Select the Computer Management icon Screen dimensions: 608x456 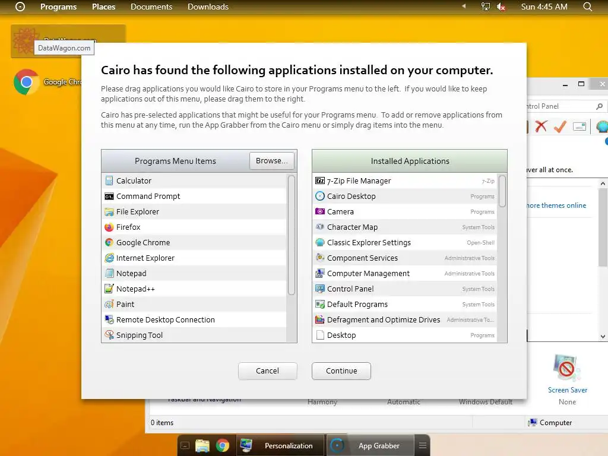coord(320,273)
